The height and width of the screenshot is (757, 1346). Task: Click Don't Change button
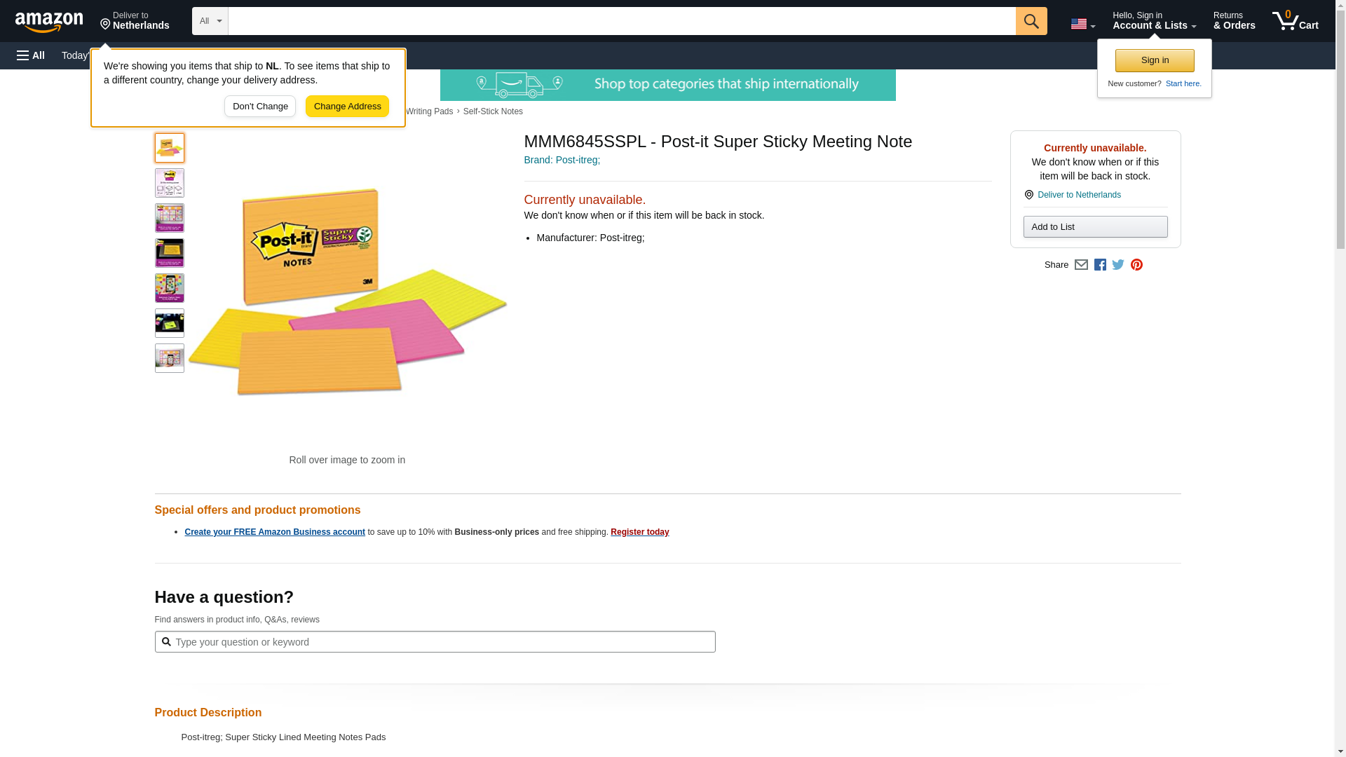pyautogui.click(x=260, y=107)
